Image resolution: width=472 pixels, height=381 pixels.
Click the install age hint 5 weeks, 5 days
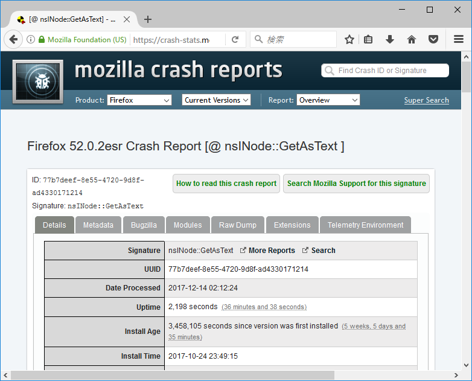374,326
